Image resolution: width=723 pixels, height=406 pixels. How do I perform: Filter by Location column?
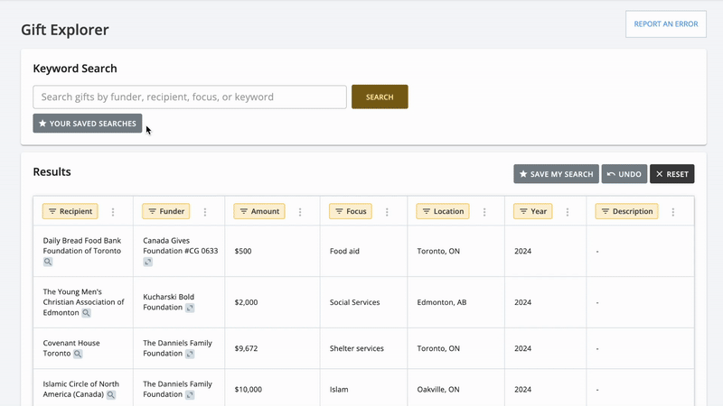click(443, 212)
